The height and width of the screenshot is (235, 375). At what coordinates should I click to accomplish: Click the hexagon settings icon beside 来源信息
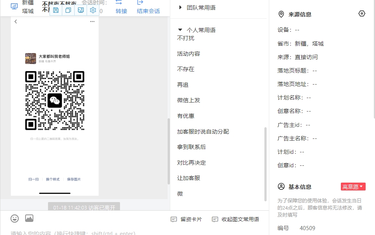click(362, 13)
